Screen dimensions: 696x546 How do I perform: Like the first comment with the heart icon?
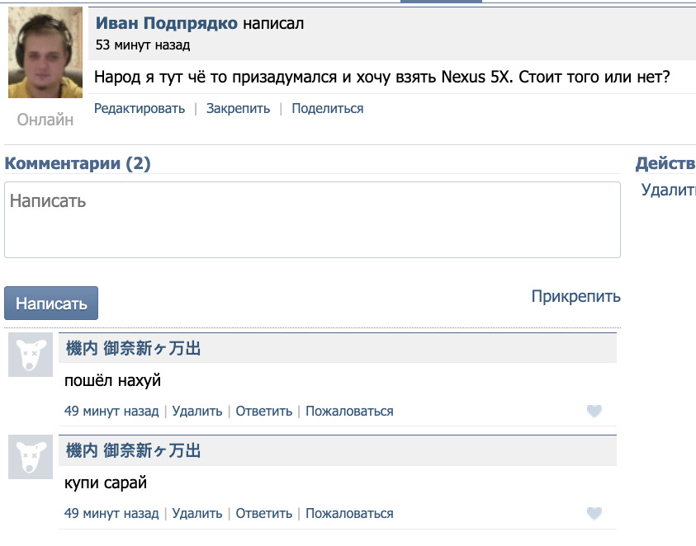coord(594,411)
